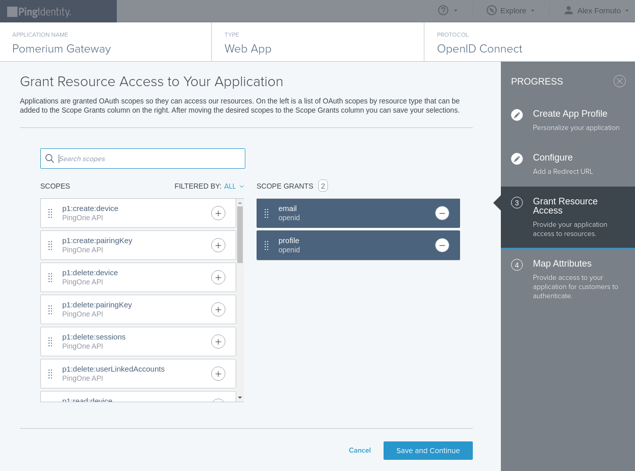This screenshot has height=471, width=635.
Task: Add the p1:delete:device scope
Action: (218, 277)
